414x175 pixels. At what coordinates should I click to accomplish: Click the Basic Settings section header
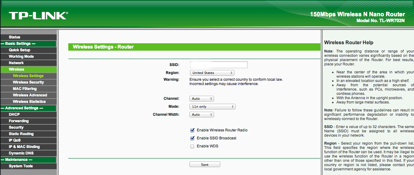[x=28, y=44]
